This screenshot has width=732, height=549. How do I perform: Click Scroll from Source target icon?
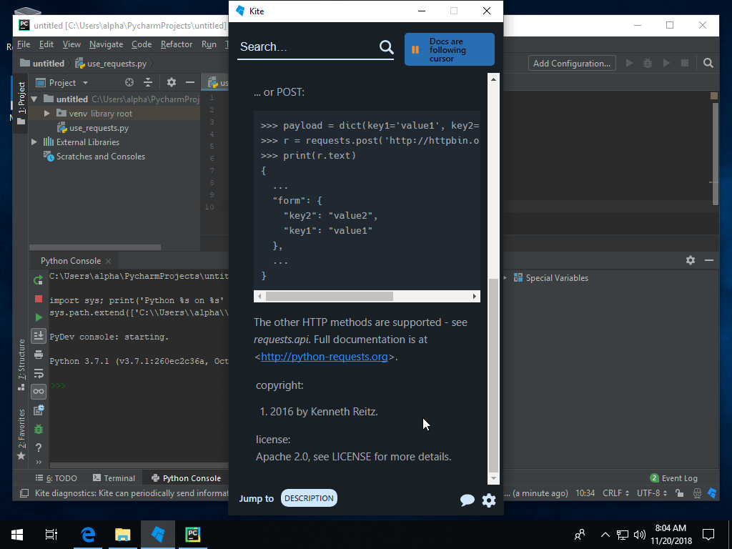click(129, 83)
